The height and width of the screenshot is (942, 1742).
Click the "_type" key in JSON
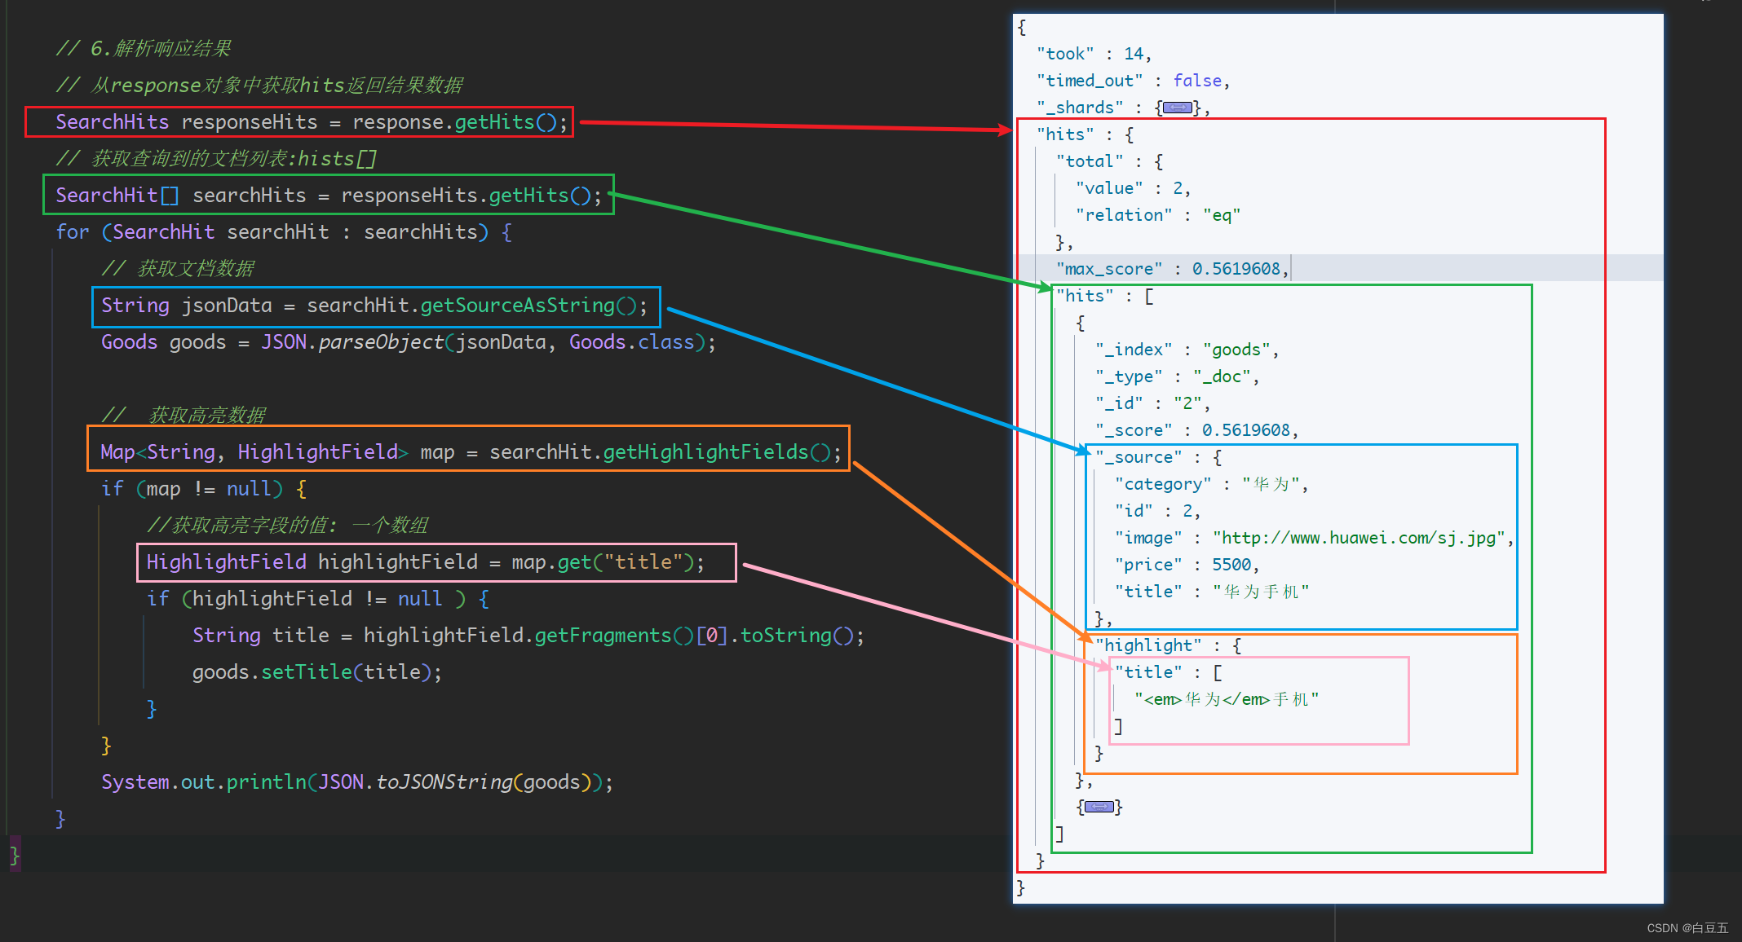[x=1129, y=376]
